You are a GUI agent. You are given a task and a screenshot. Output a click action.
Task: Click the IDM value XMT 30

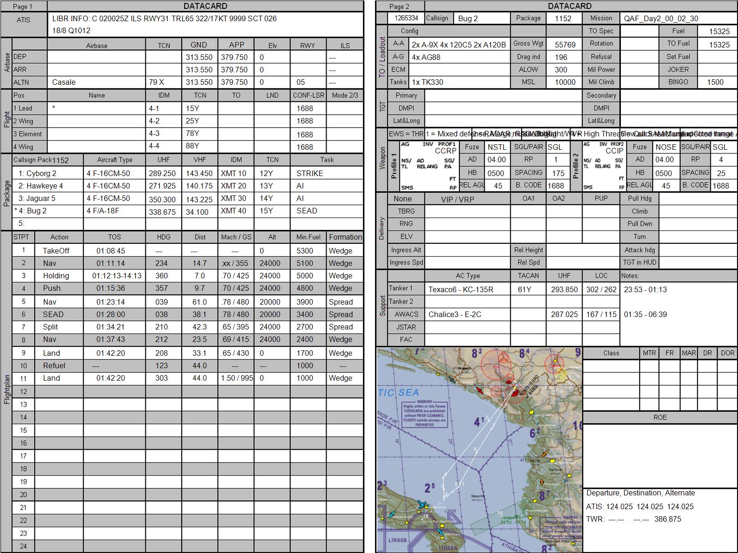click(x=234, y=198)
